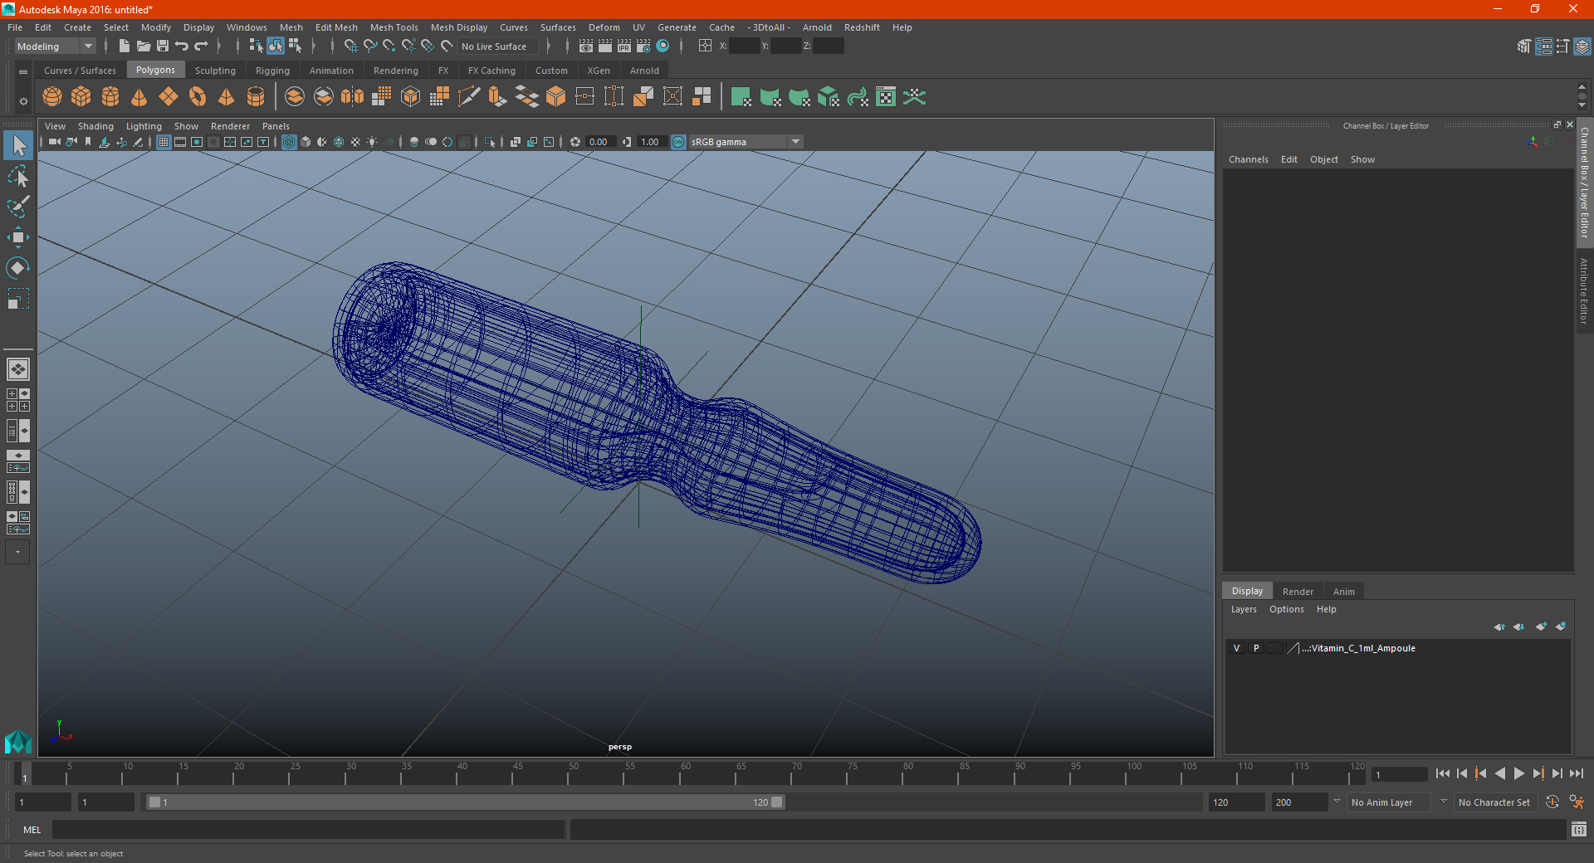The width and height of the screenshot is (1594, 863).
Task: Create a polygon sphere from the shelf
Action: 52,97
